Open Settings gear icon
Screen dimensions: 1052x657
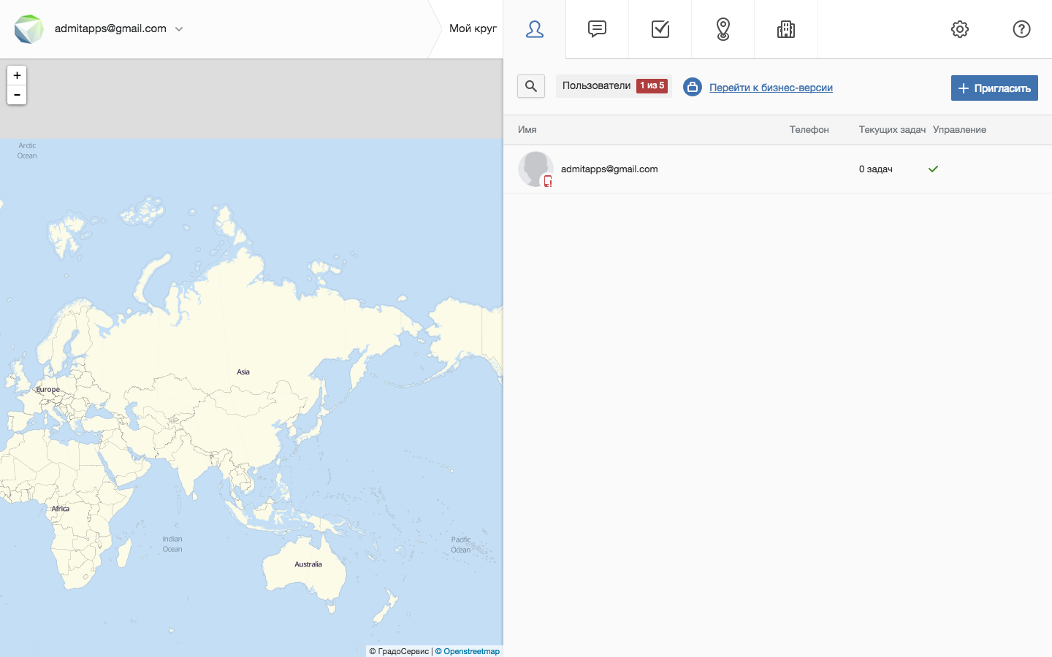(x=960, y=29)
